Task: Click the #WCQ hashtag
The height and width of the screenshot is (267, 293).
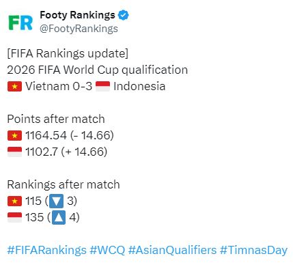Action: tap(107, 250)
